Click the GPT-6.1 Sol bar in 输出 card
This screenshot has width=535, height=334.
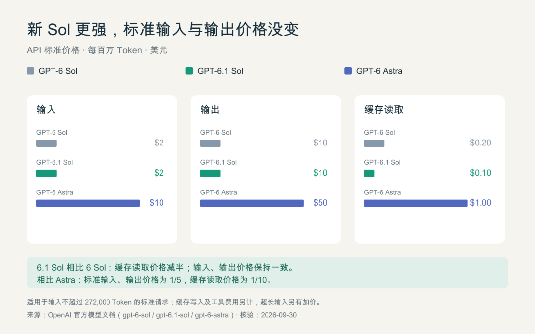coord(210,173)
